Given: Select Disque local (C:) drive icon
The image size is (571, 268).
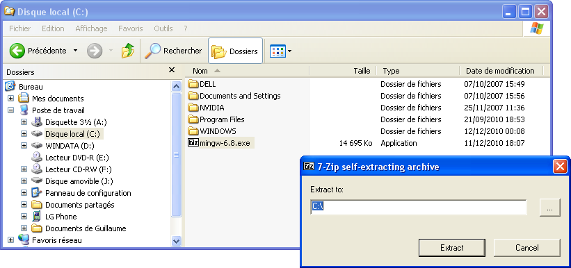Looking at the screenshot, I should tap(37, 134).
